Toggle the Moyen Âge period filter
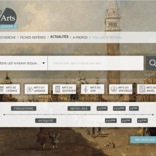 pyautogui.click(x=79, y=109)
